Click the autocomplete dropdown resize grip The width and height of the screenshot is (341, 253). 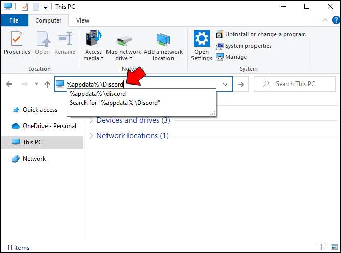pos(212,113)
